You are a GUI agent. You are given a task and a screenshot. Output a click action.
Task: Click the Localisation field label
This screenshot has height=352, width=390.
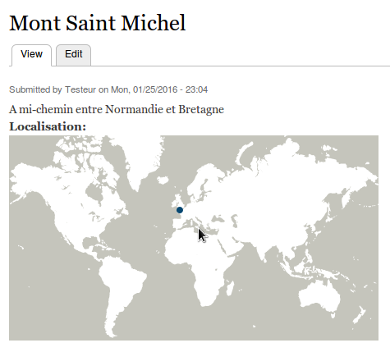tap(48, 126)
